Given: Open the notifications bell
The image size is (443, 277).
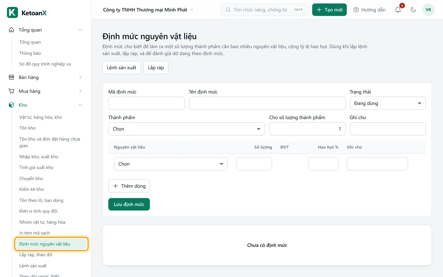Looking at the screenshot, I should [x=398, y=10].
